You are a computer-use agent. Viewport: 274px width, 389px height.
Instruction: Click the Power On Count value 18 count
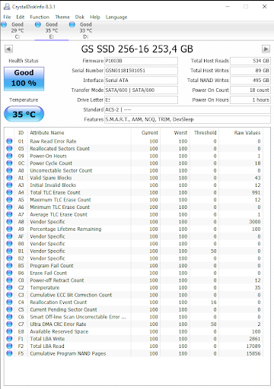pyautogui.click(x=250, y=90)
